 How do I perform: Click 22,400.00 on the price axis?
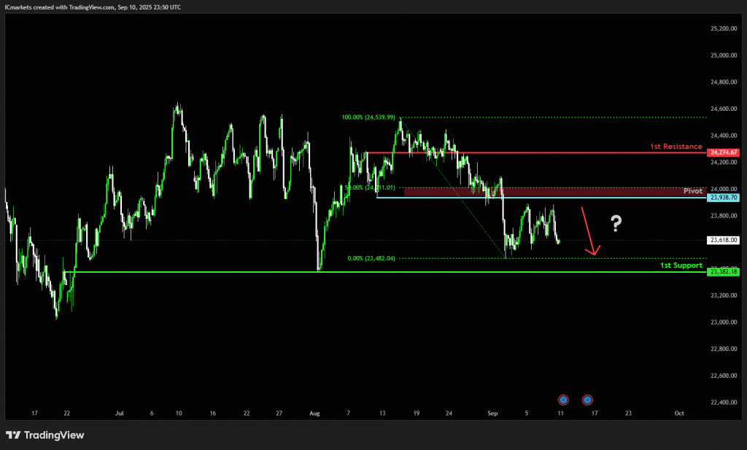click(x=724, y=402)
